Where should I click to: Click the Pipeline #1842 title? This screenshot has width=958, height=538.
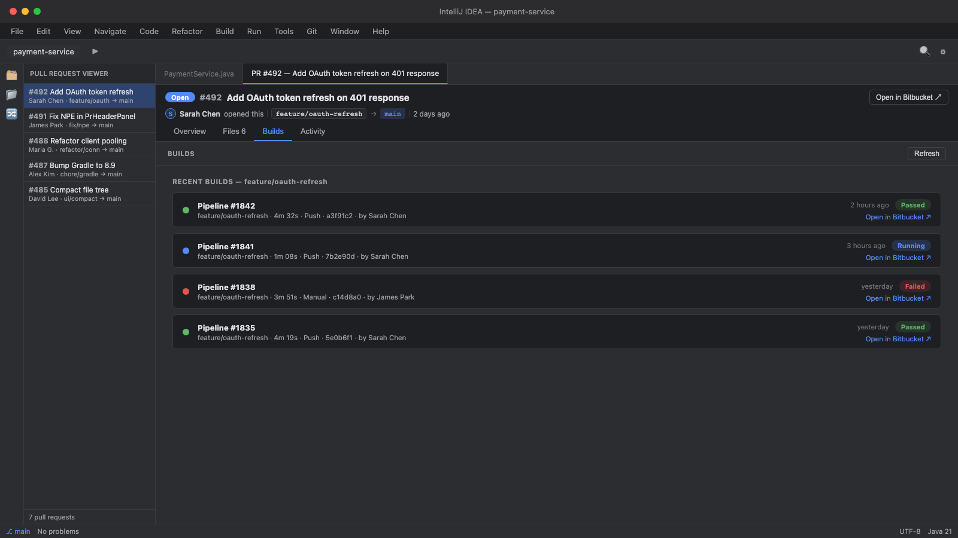pyautogui.click(x=226, y=206)
